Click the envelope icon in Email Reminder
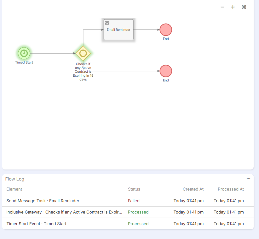 (x=107, y=23)
